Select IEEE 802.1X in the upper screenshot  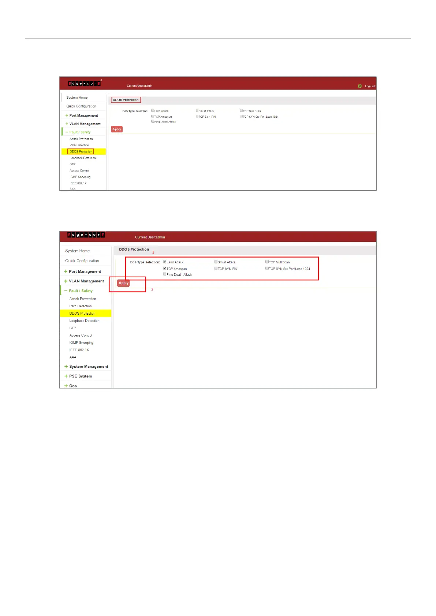coord(78,183)
